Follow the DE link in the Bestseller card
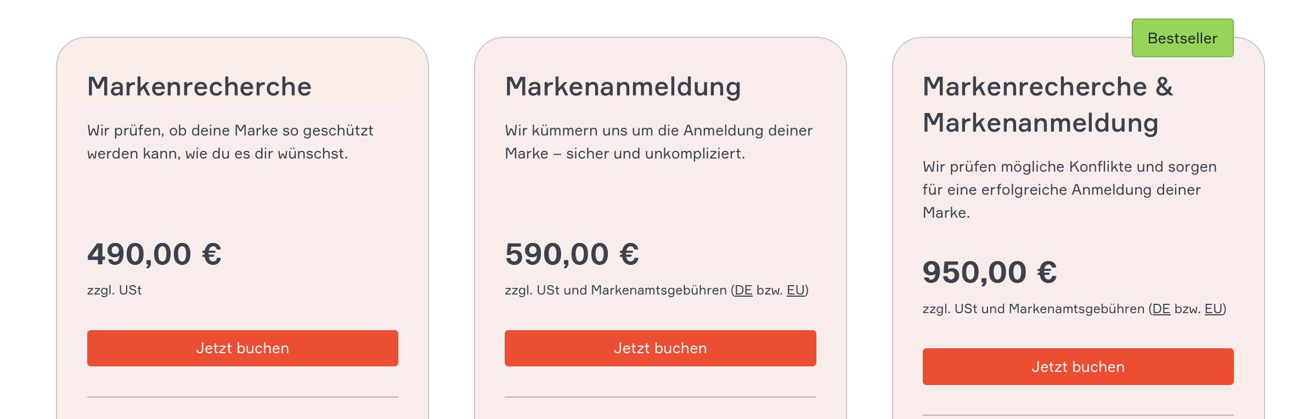The height and width of the screenshot is (419, 1309). [x=1161, y=309]
